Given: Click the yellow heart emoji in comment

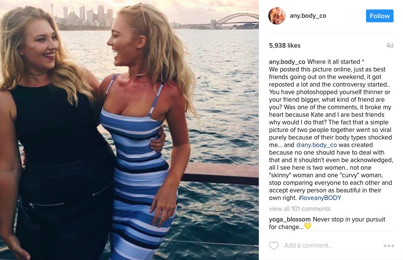Looking at the screenshot, I should coord(308,226).
